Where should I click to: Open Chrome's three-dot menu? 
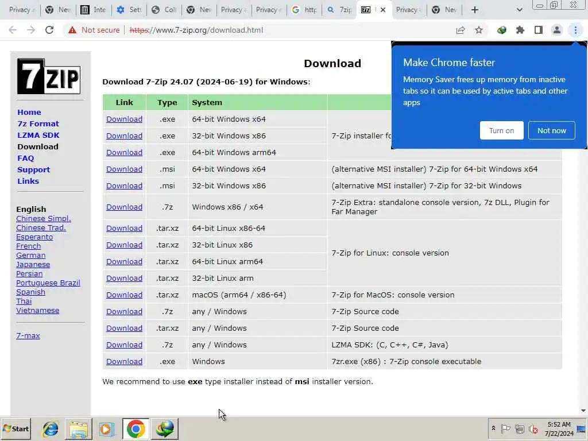click(575, 30)
